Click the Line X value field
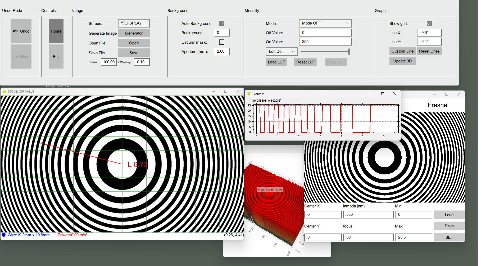Image resolution: width=504 pixels, height=266 pixels. pyautogui.click(x=429, y=33)
